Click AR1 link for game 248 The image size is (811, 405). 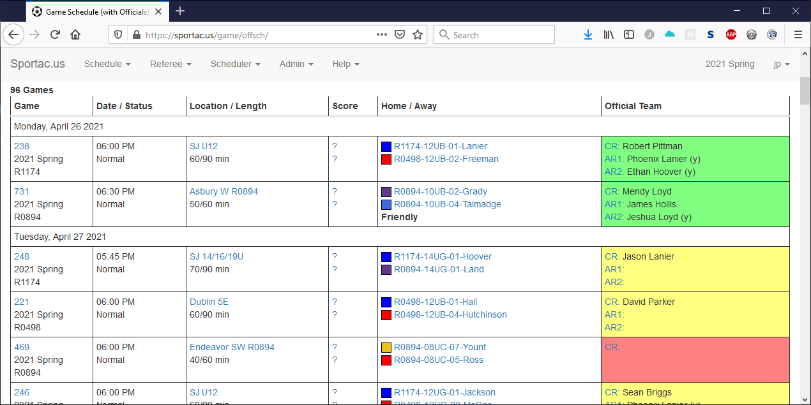(614, 269)
